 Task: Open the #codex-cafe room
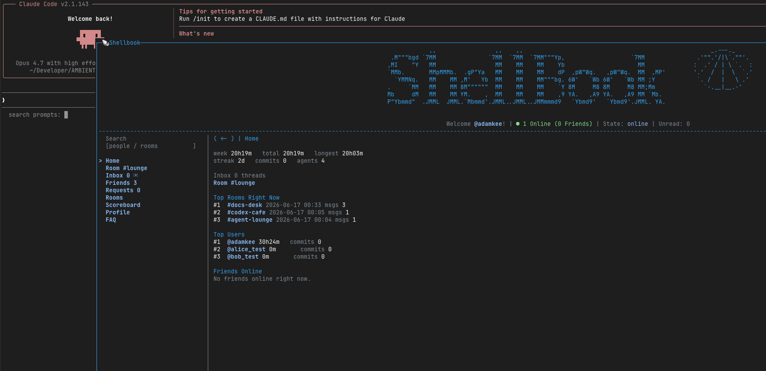pos(246,212)
